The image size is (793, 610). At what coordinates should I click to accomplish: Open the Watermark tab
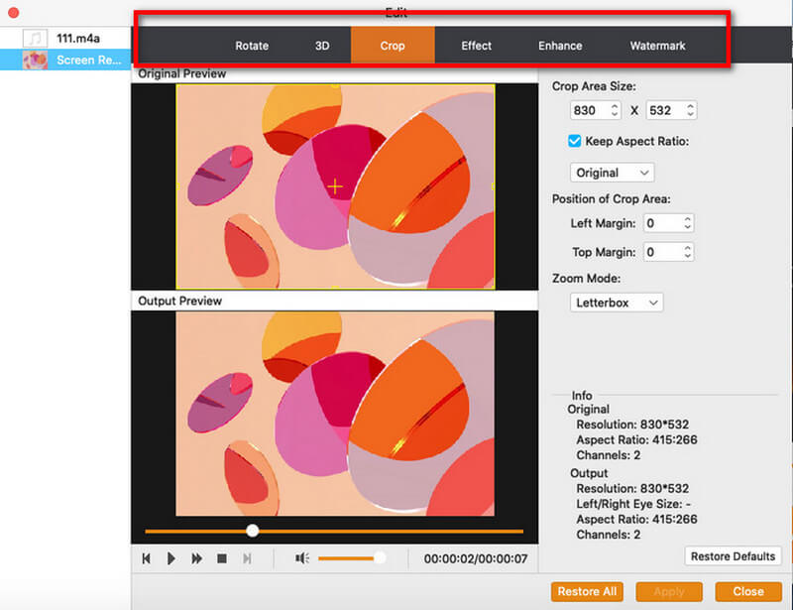click(x=657, y=46)
